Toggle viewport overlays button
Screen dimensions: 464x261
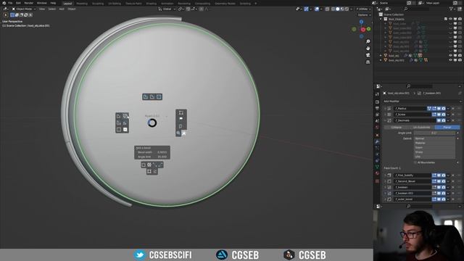coord(317,9)
